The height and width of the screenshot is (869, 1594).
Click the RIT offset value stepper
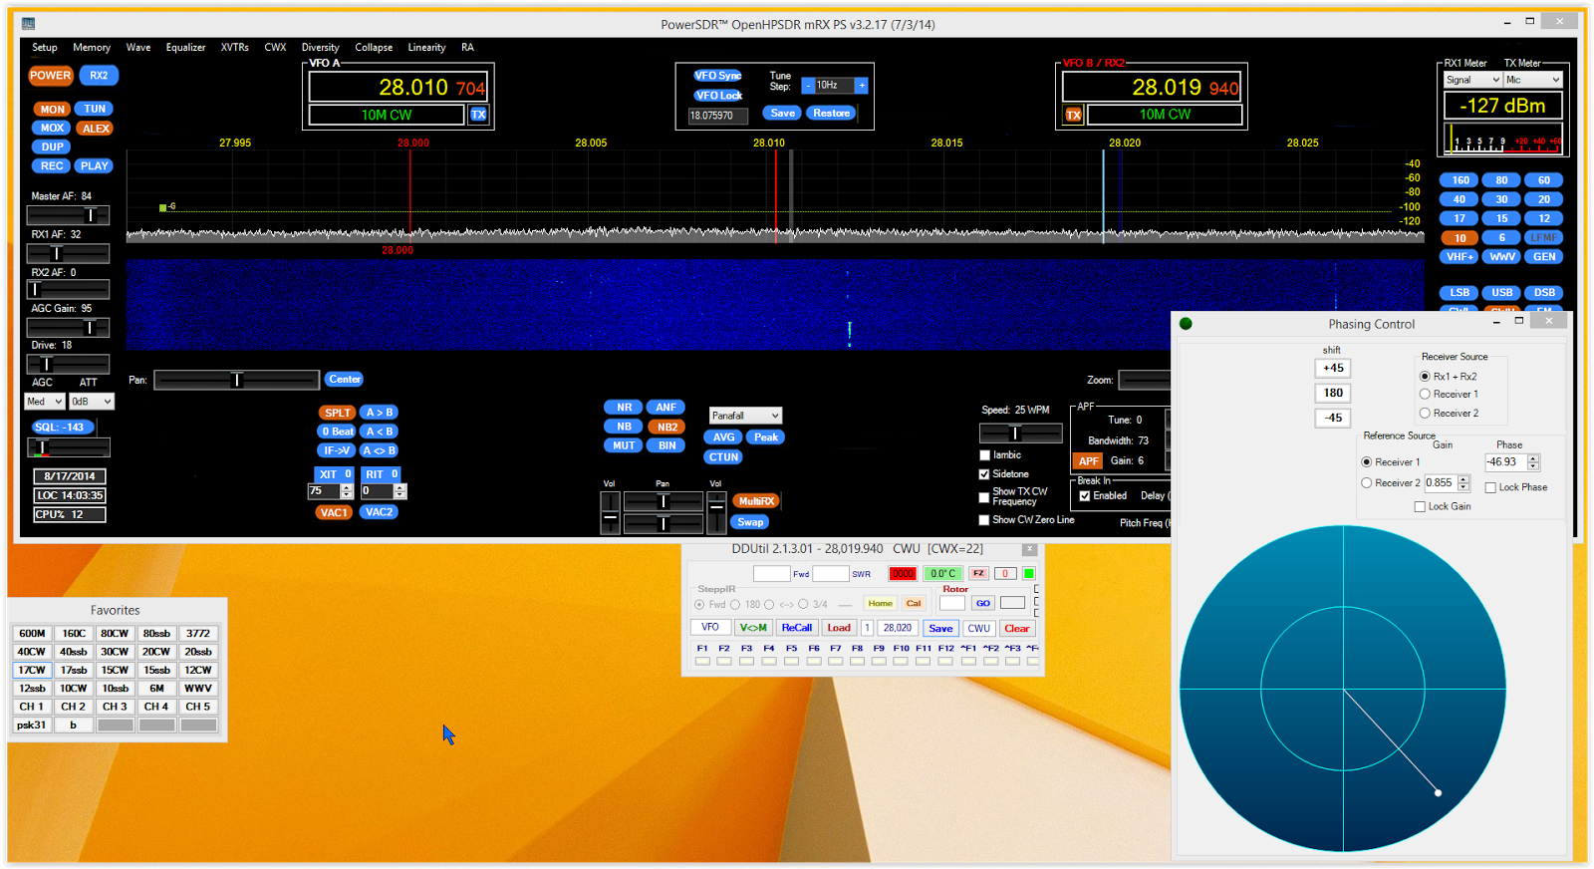400,491
